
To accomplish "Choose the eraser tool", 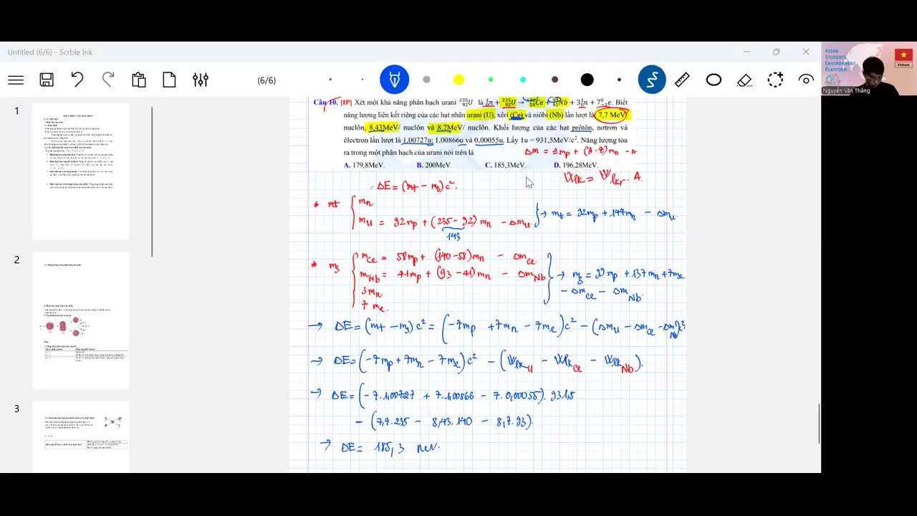I will pyautogui.click(x=744, y=80).
